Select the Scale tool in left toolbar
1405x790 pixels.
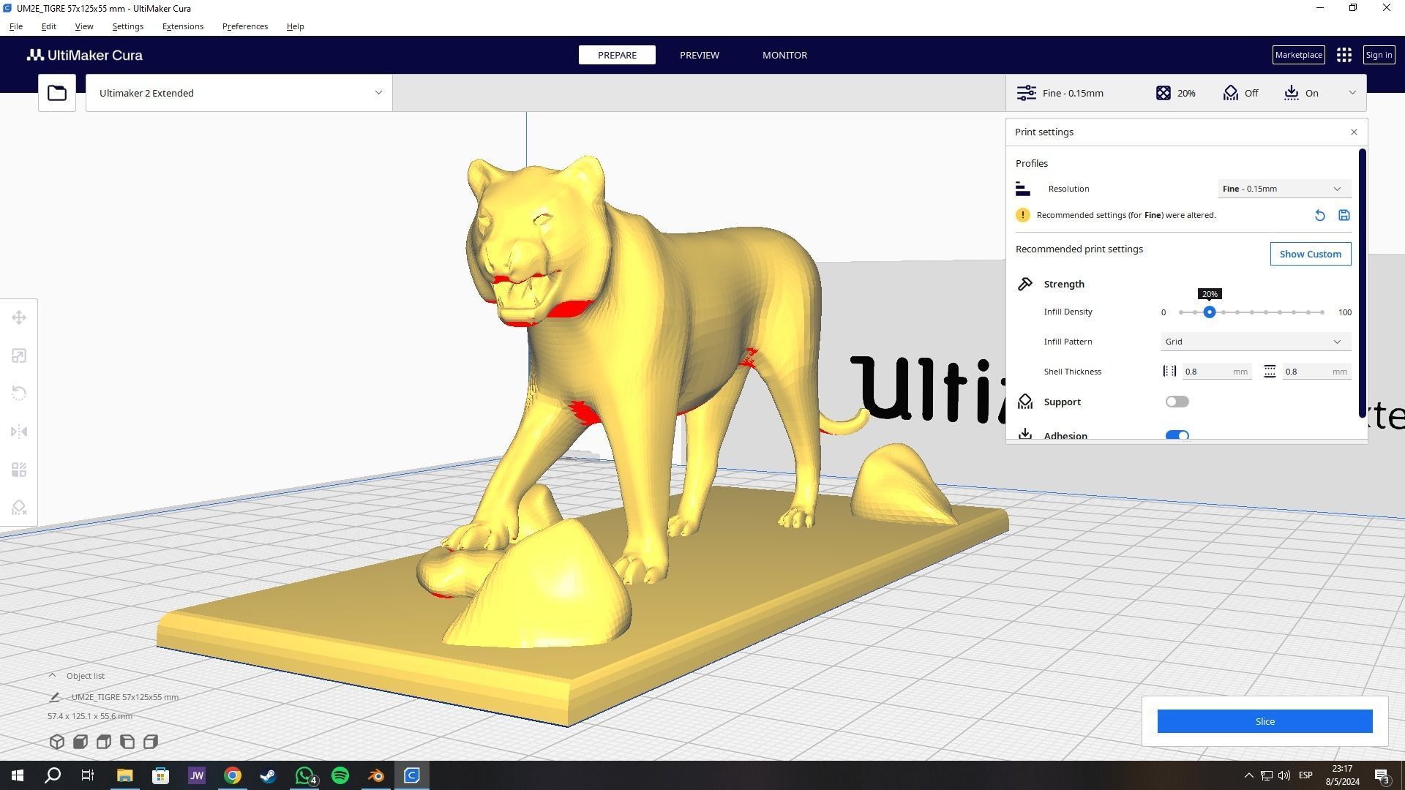(x=19, y=355)
